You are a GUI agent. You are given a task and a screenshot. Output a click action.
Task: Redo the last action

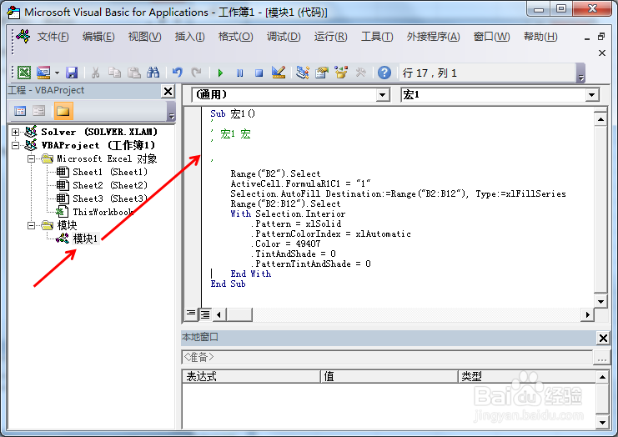196,73
